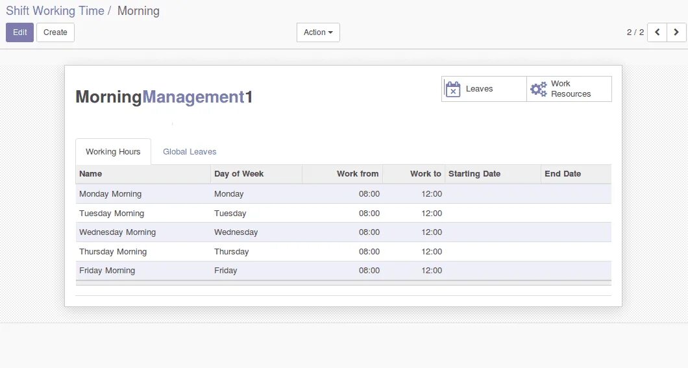Viewport: 688px width, 368px height.
Task: Switch to Global Leaves tab
Action: tap(190, 152)
